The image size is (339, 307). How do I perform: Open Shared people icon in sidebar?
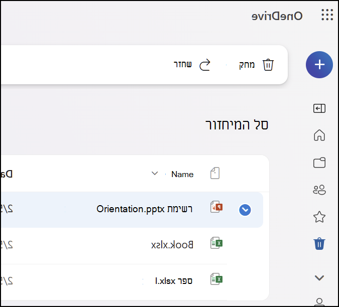(319, 190)
